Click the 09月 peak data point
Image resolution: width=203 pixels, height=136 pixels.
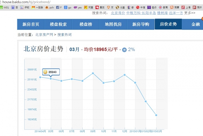coord(93,73)
